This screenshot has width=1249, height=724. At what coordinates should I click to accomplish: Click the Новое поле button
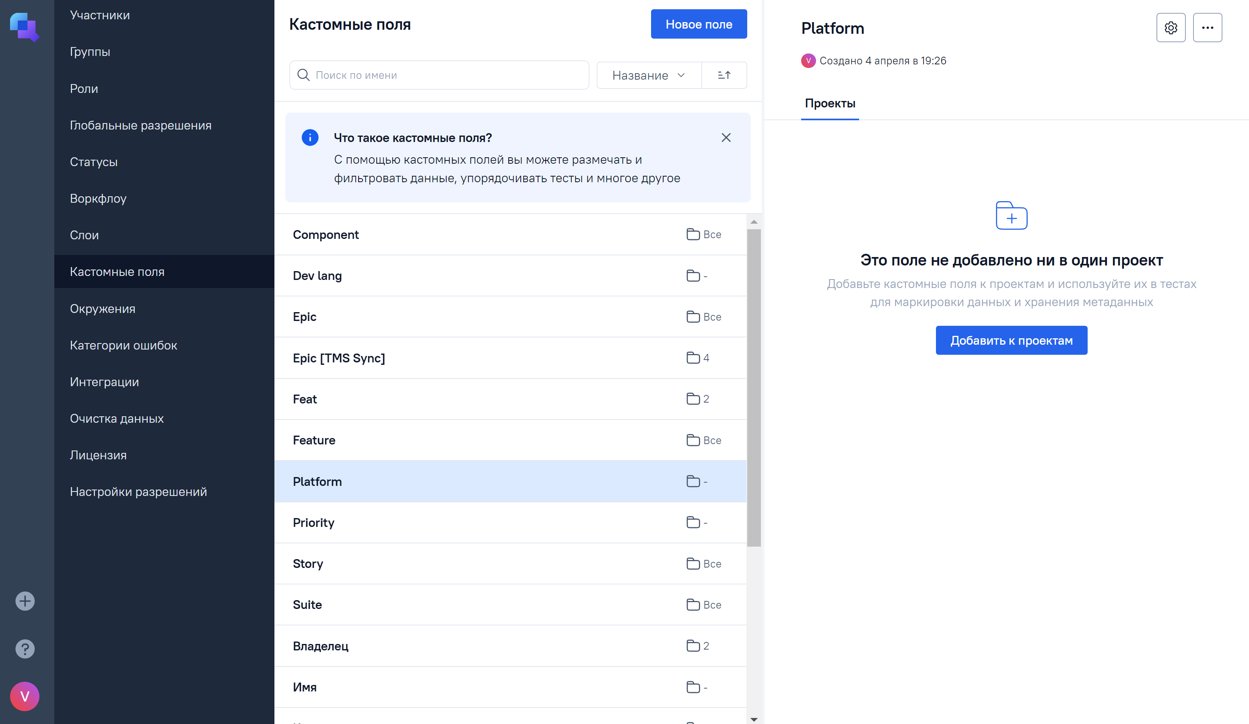pyautogui.click(x=699, y=24)
